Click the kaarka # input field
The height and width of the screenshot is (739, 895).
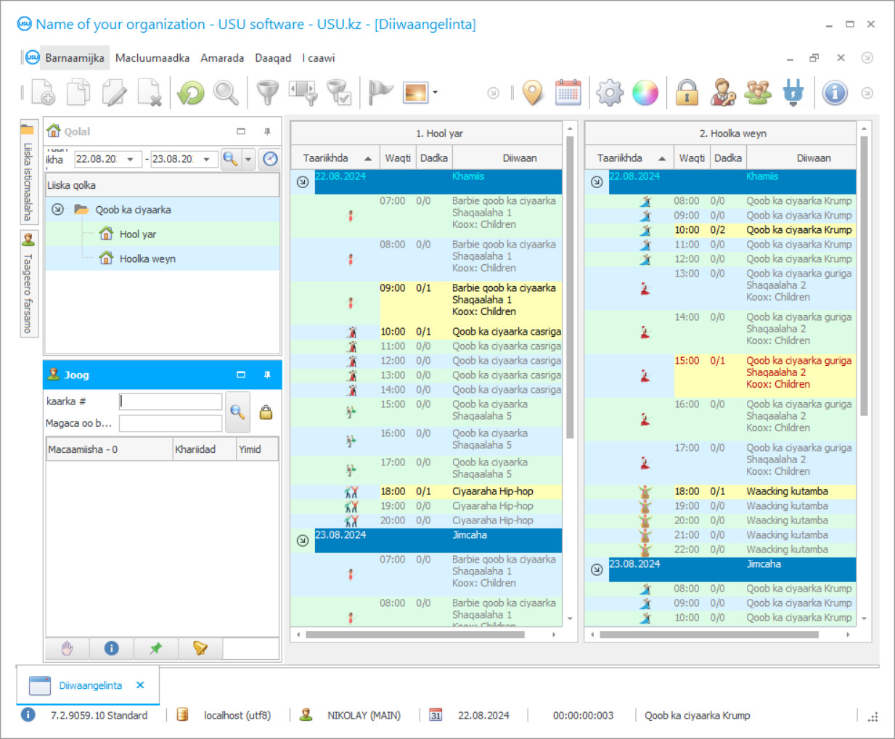pyautogui.click(x=171, y=401)
